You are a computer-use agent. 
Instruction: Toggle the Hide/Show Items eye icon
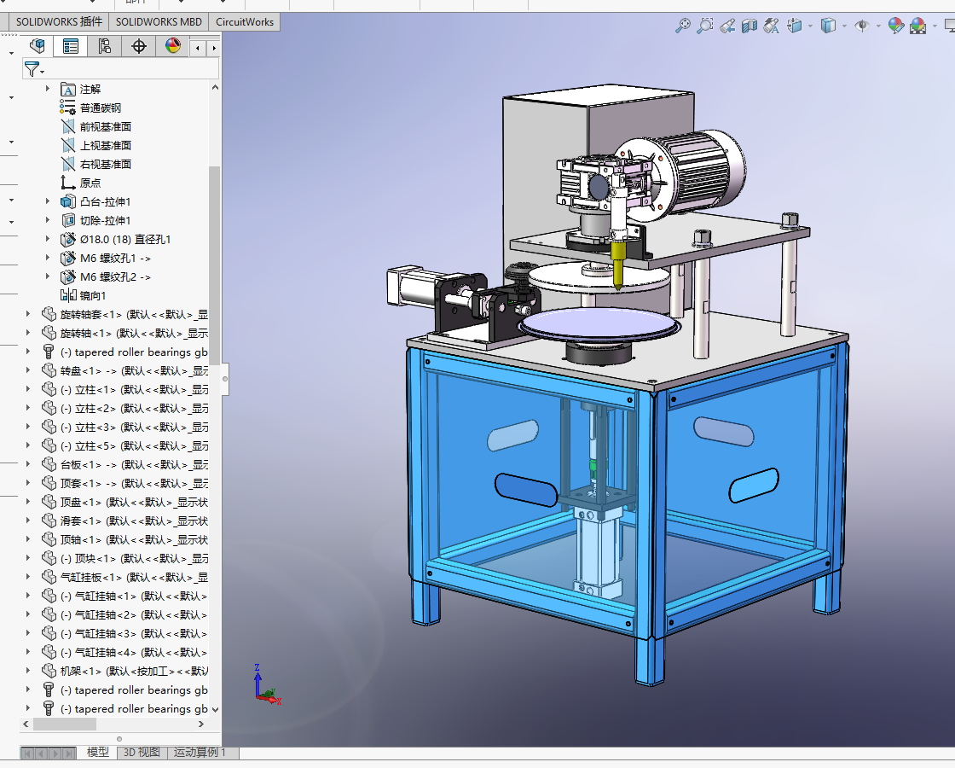(x=861, y=26)
